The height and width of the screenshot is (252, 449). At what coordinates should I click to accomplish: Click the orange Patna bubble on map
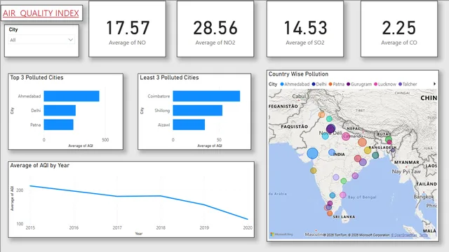click(362, 142)
